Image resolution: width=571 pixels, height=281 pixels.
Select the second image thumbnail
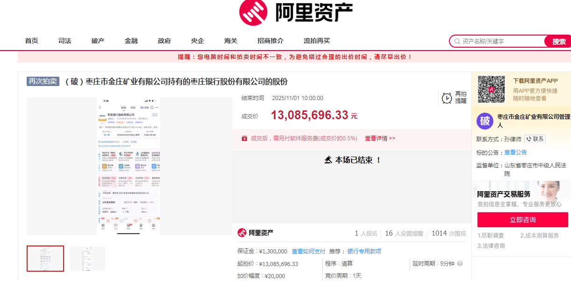pos(87,259)
